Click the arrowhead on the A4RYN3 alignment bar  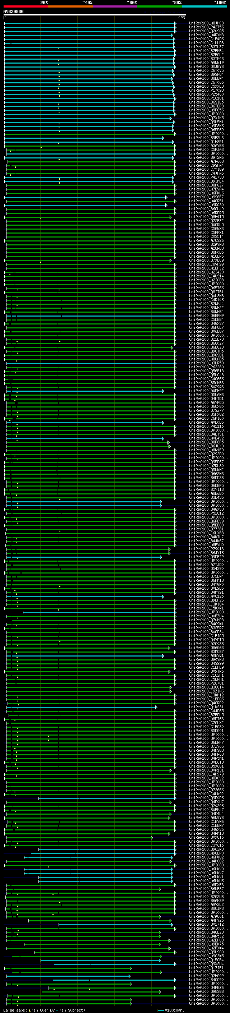pos(172,35)
